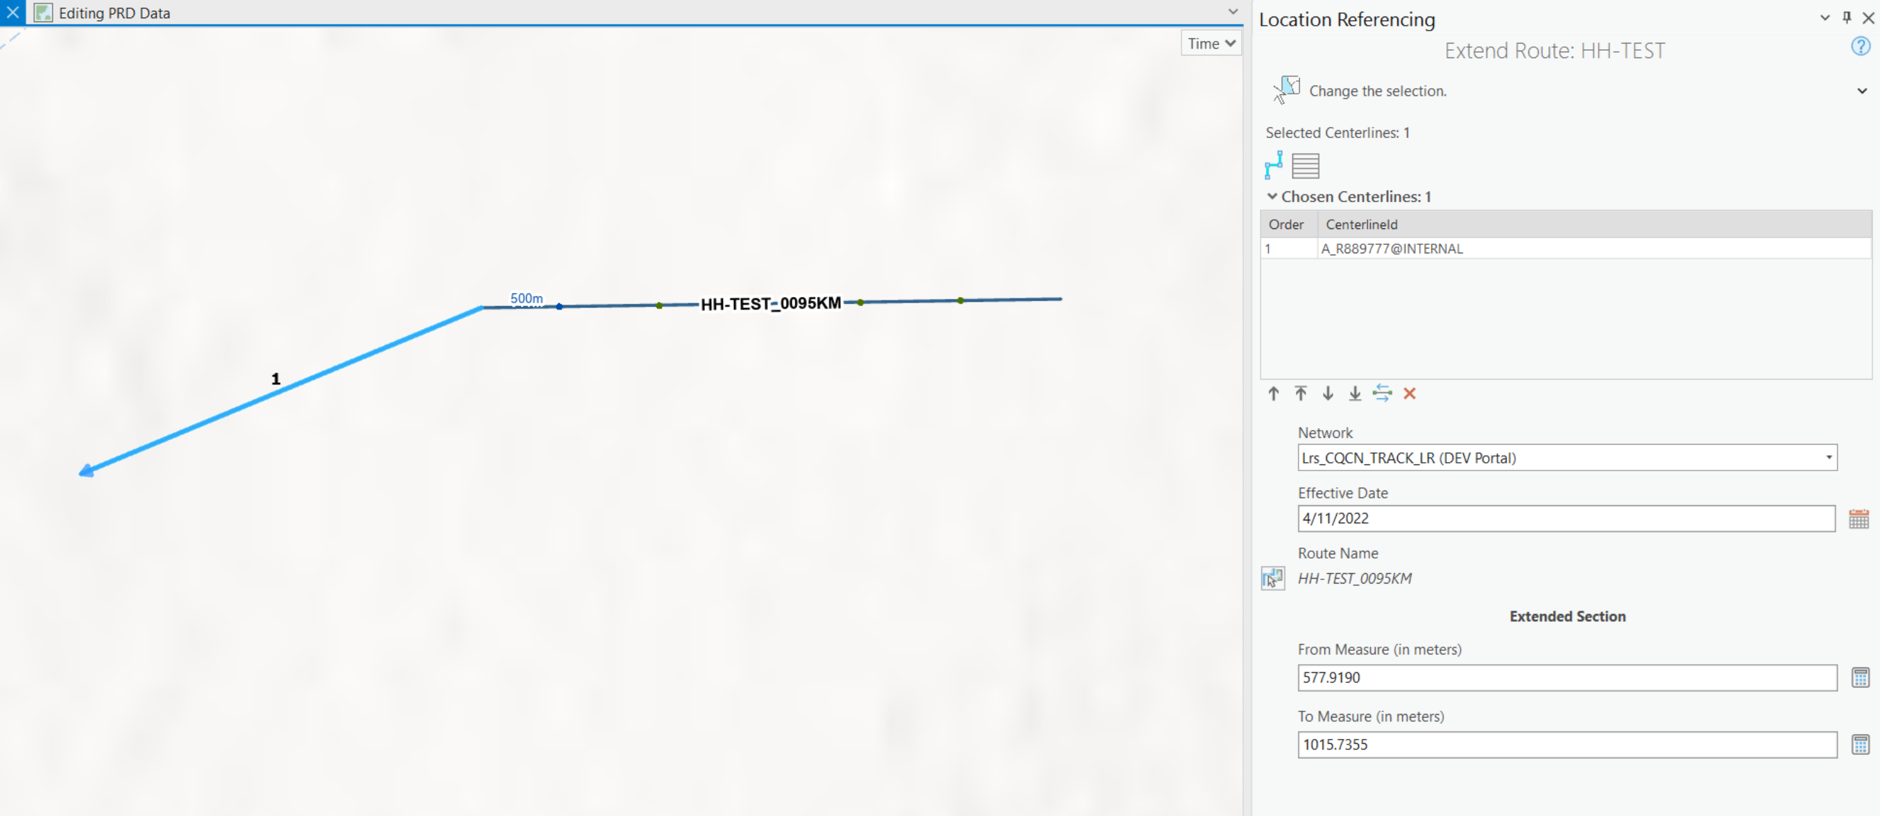Select the A_R889777@INTERNAL centerline row
This screenshot has height=816, width=1880.
1391,249
